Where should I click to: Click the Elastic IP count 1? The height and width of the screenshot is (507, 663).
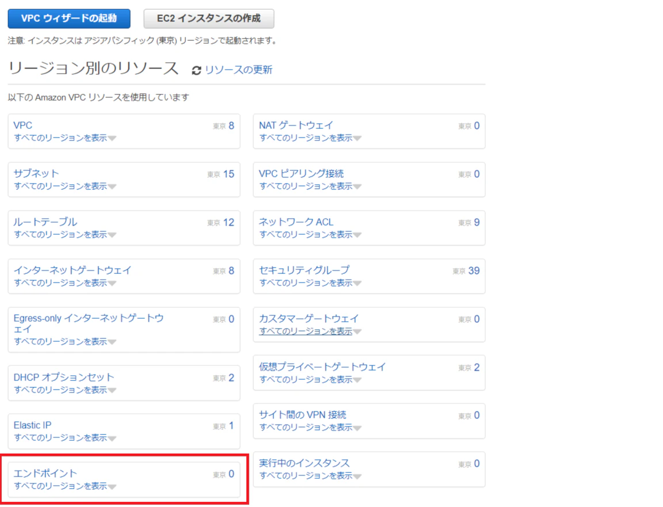click(231, 425)
